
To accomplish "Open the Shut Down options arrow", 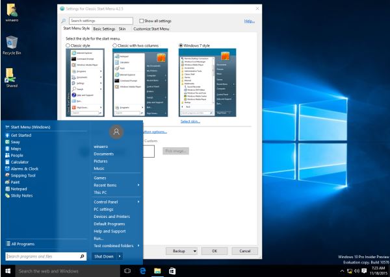I will point(120,256).
